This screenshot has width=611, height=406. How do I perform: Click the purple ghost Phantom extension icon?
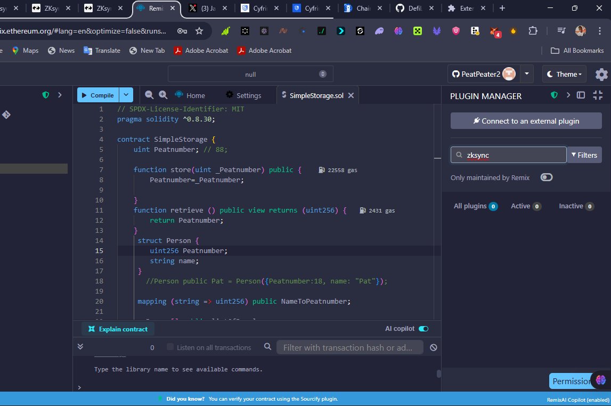(x=379, y=31)
